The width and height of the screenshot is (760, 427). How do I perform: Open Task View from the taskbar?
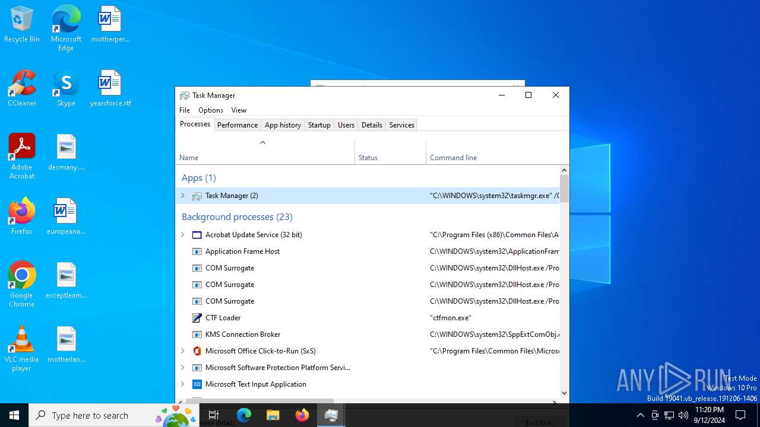pos(214,415)
